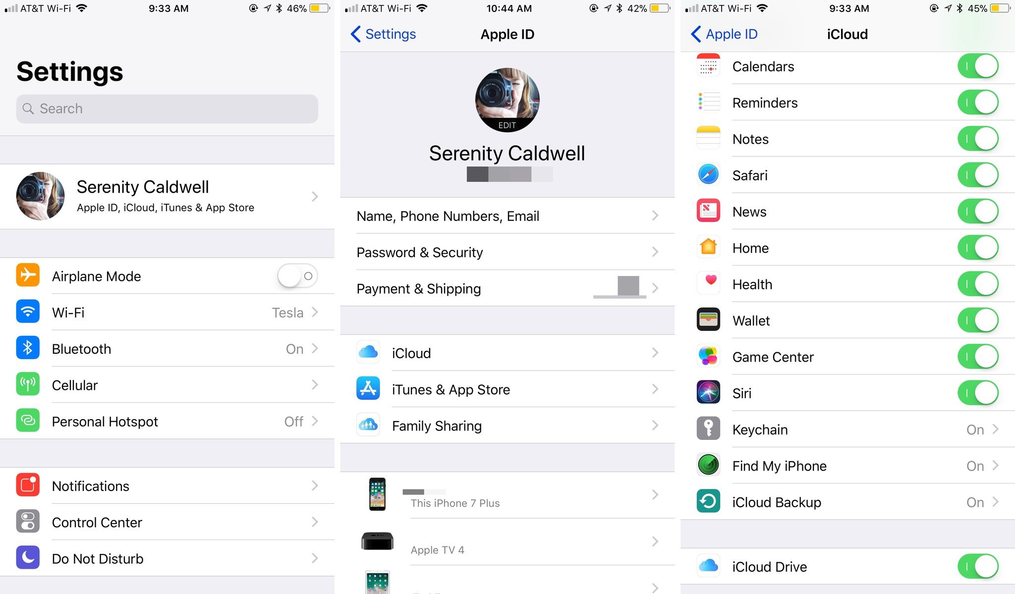Screen dimensions: 1015x594
Task: Expand Payment & Shipping details
Action: coord(507,288)
